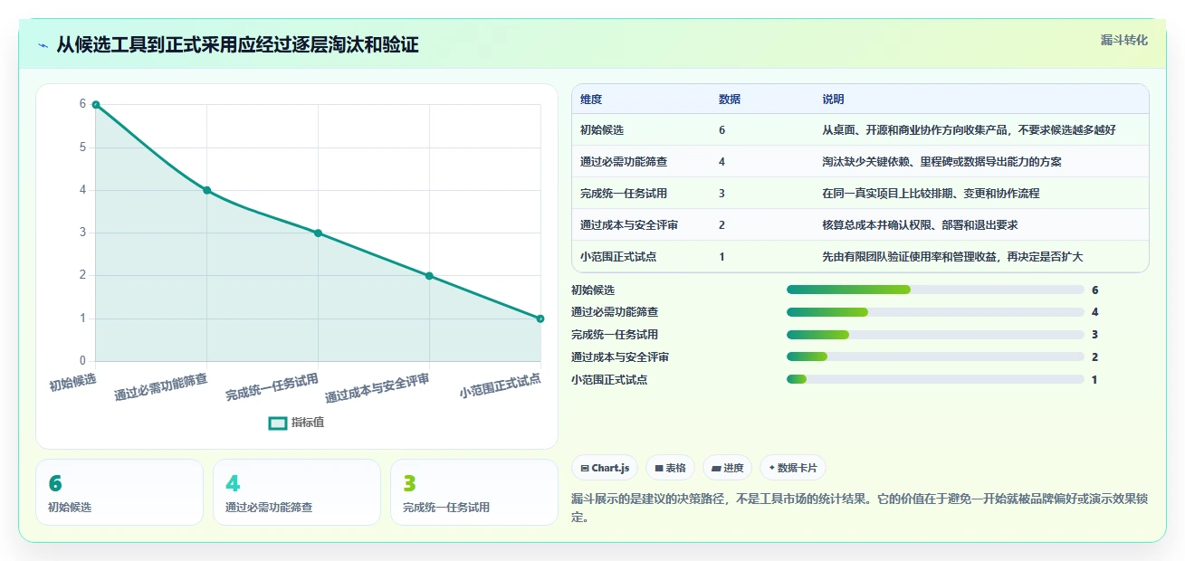The width and height of the screenshot is (1185, 561).
Task: Click the data cell 4 in the table
Action: [722, 162]
